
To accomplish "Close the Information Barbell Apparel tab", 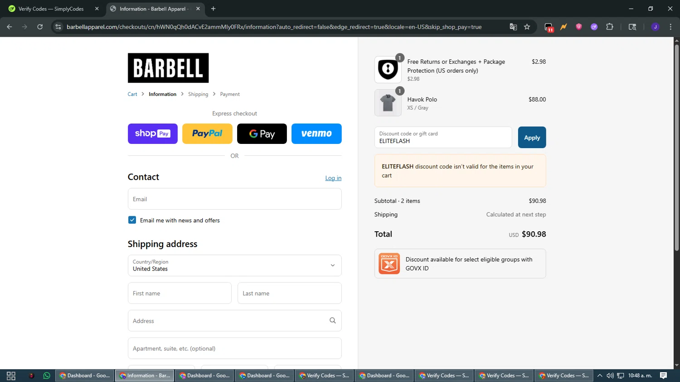I will pos(198,9).
